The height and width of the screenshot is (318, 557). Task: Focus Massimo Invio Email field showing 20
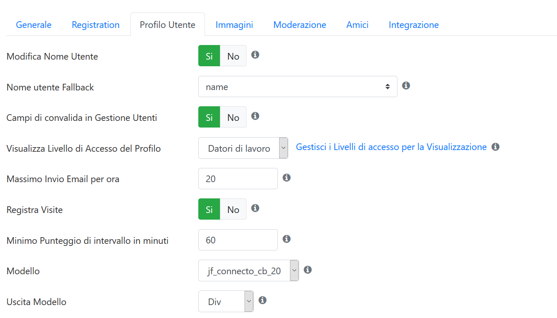pyautogui.click(x=238, y=179)
